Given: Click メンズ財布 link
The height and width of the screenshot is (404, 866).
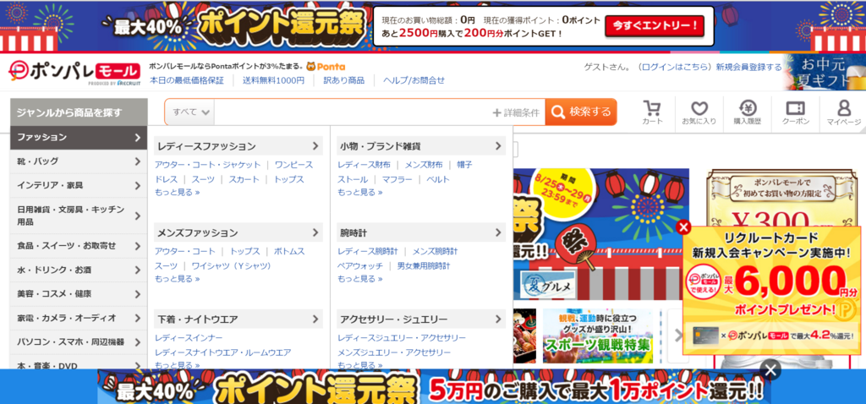Looking at the screenshot, I should 424,165.
